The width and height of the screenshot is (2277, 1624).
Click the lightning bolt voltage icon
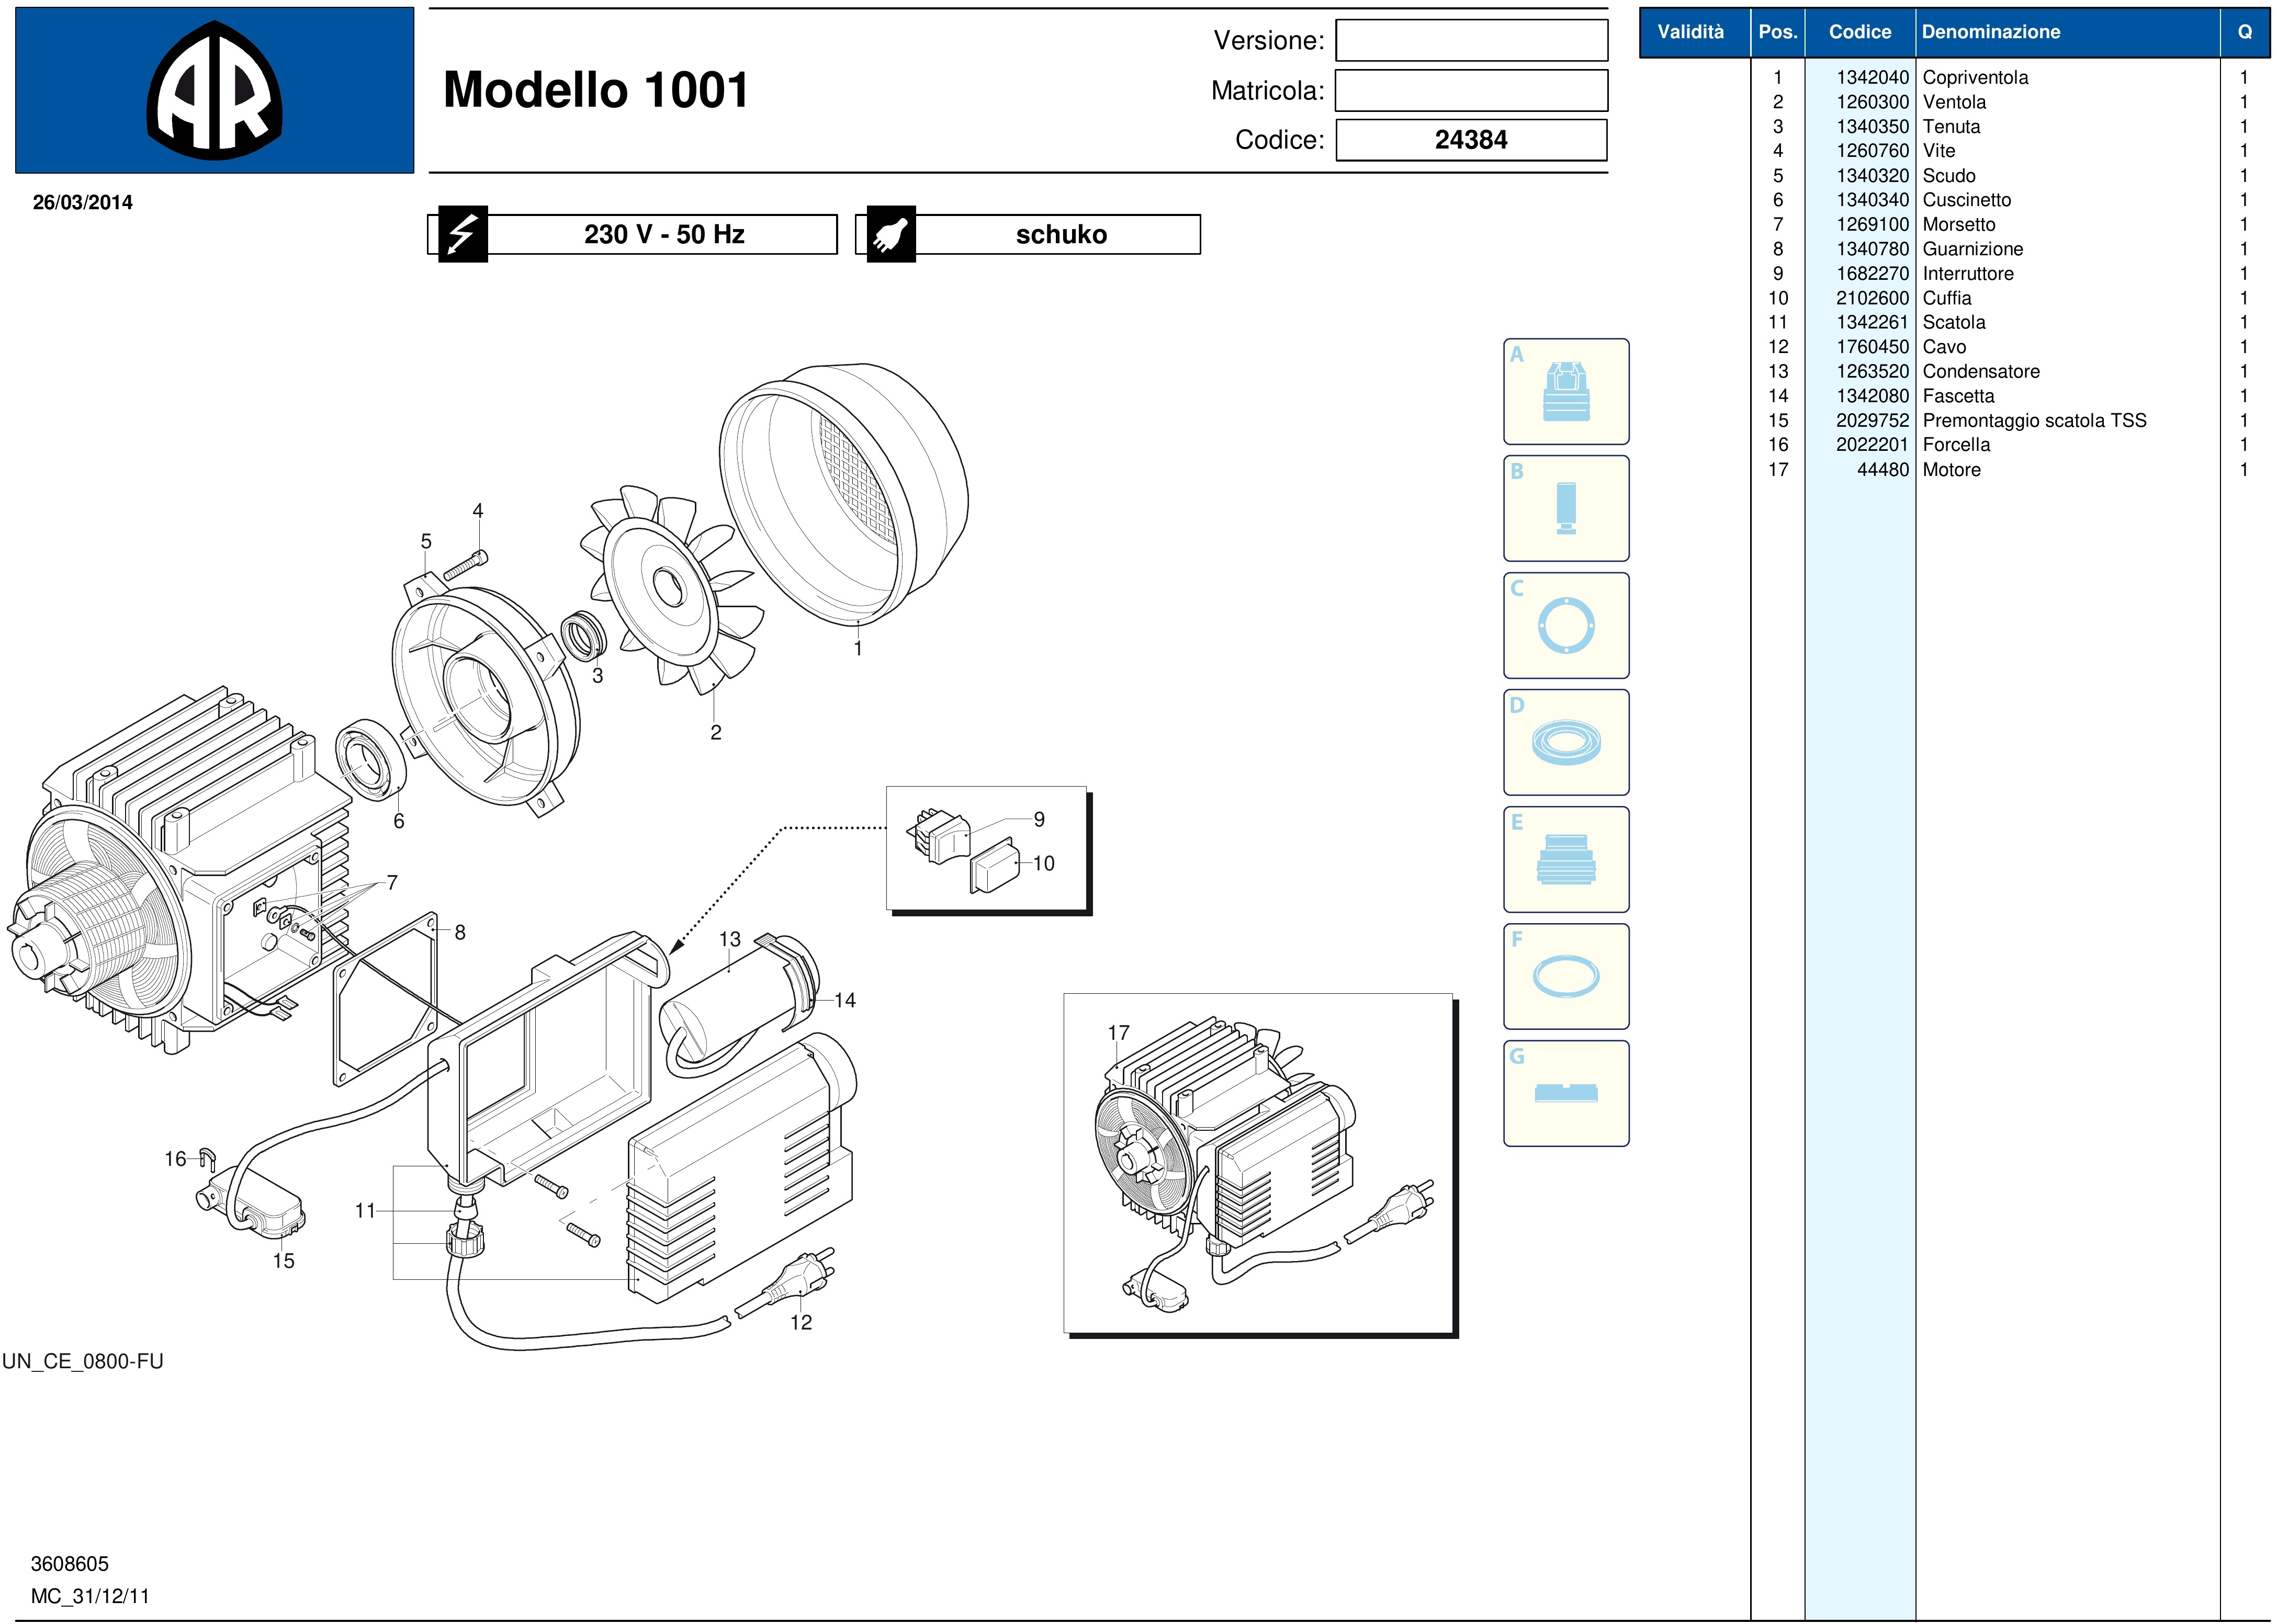pyautogui.click(x=461, y=235)
